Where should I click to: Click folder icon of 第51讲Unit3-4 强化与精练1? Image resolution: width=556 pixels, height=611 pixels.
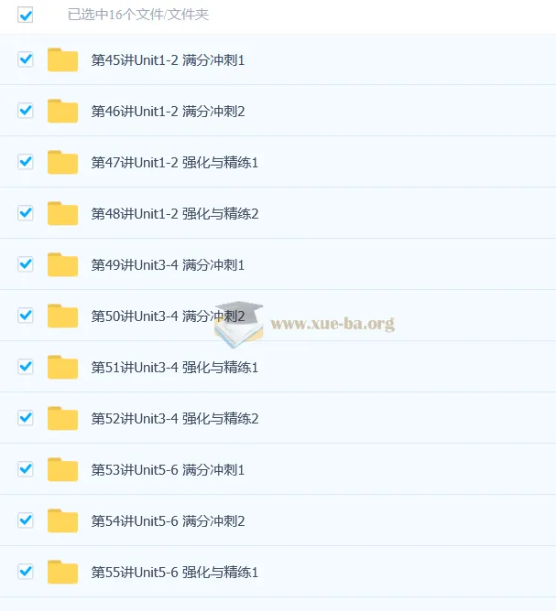[x=62, y=367]
